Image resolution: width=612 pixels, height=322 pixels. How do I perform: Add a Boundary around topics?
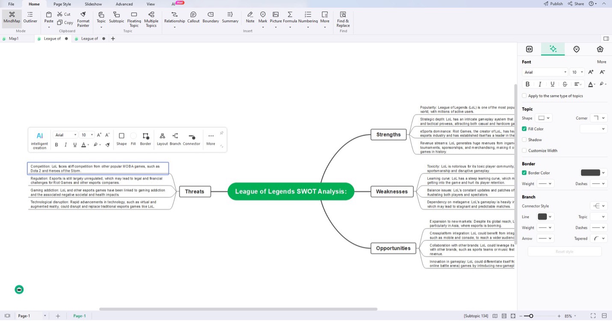click(211, 18)
